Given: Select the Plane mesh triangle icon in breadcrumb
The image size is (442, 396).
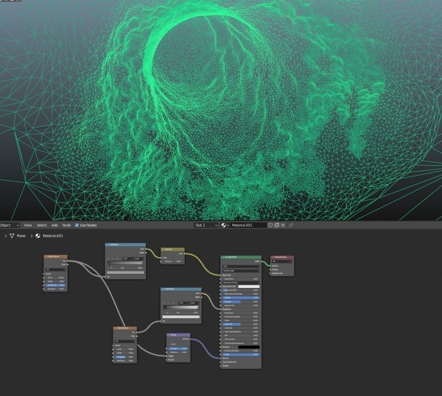Looking at the screenshot, I should pyautogui.click(x=12, y=236).
